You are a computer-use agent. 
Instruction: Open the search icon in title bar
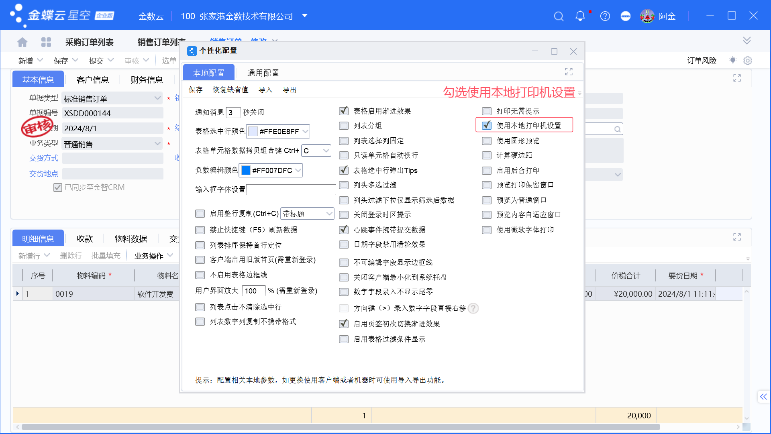click(559, 16)
